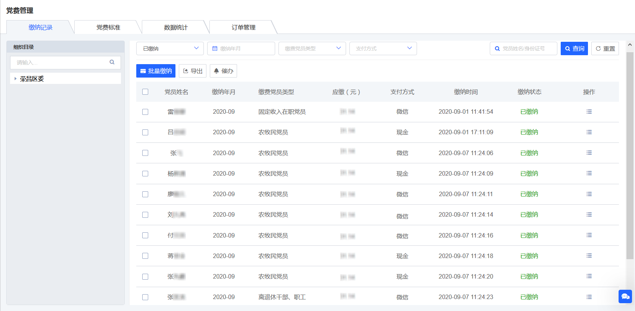Switch to the 党费标准 tab
Image resolution: width=635 pixels, height=311 pixels.
click(x=108, y=27)
